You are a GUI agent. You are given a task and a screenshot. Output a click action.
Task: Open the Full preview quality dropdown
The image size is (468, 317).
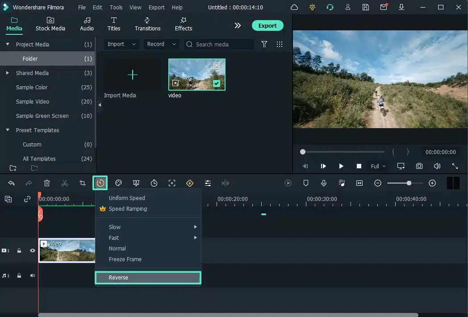[x=378, y=166]
